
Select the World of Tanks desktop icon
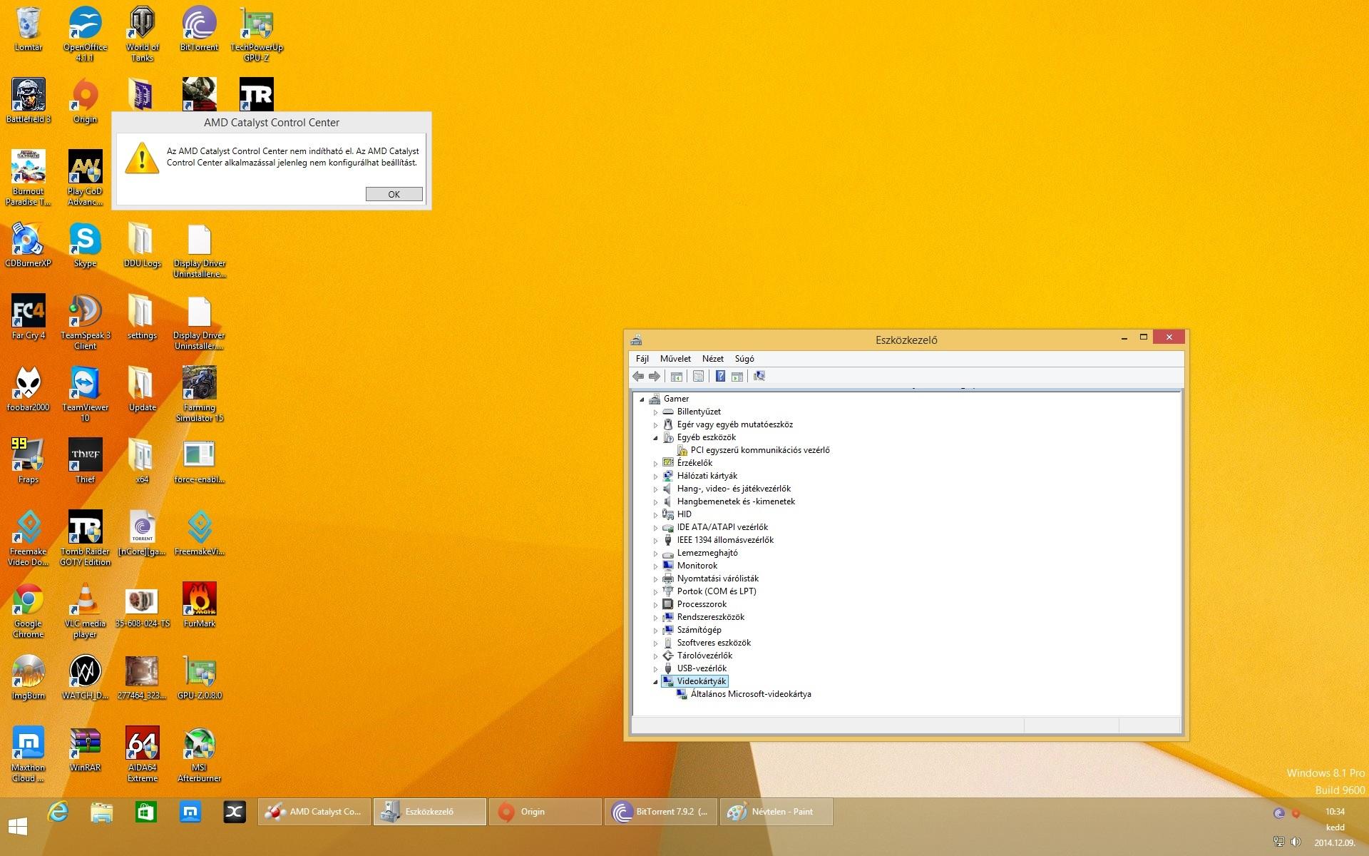(142, 34)
